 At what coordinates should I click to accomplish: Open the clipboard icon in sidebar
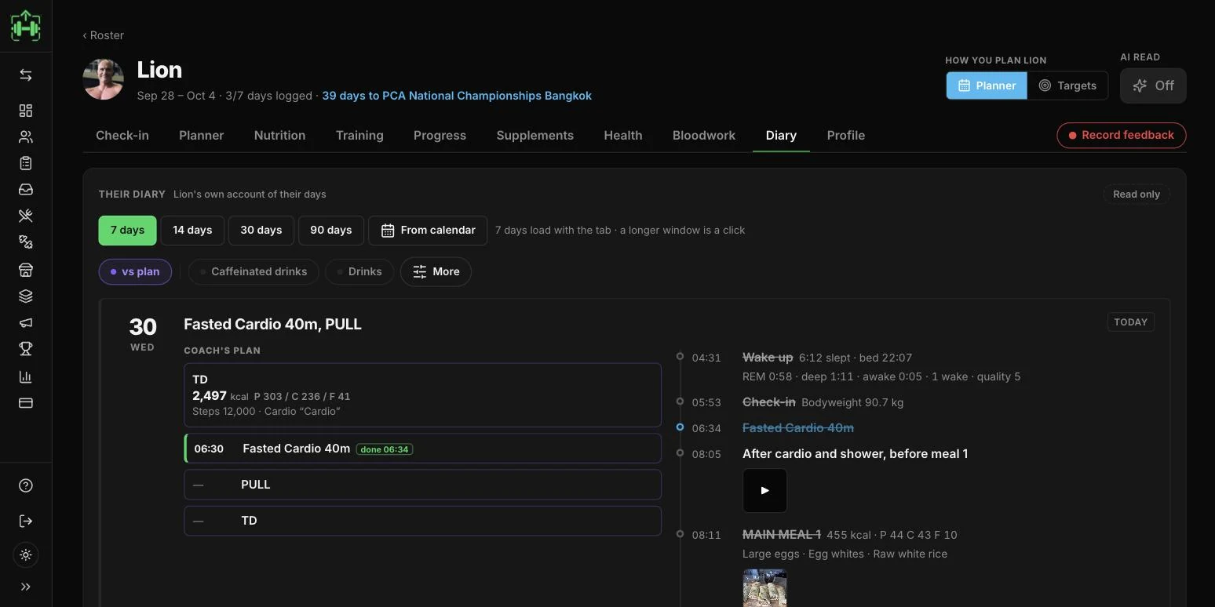tap(26, 163)
